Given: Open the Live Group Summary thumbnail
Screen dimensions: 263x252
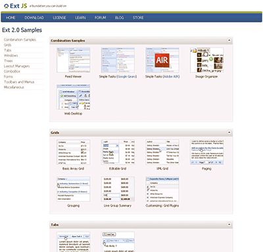Looking at the screenshot, I should click(x=118, y=189).
